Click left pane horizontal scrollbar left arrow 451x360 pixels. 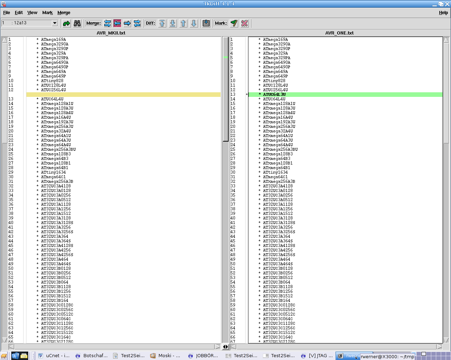pyautogui.click(x=11, y=347)
